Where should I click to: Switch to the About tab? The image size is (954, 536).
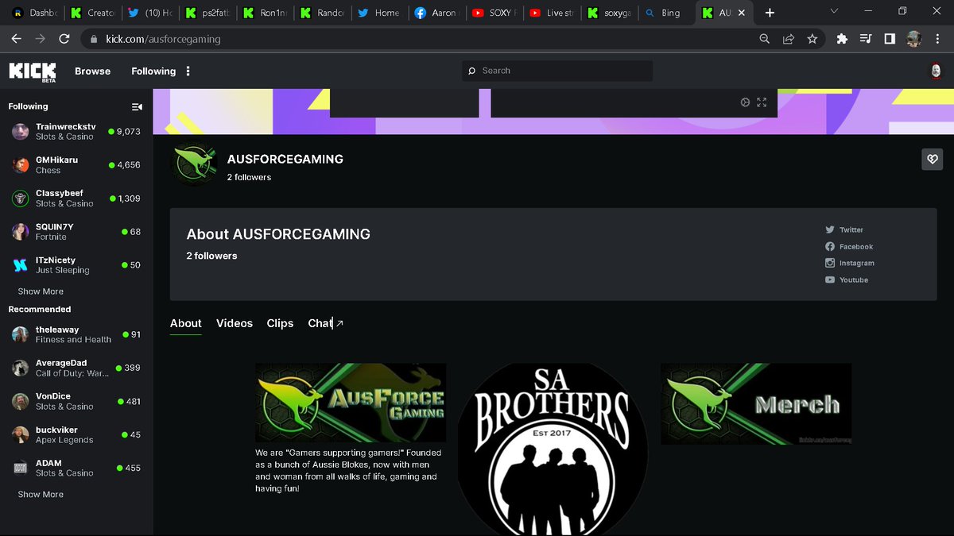click(x=185, y=323)
